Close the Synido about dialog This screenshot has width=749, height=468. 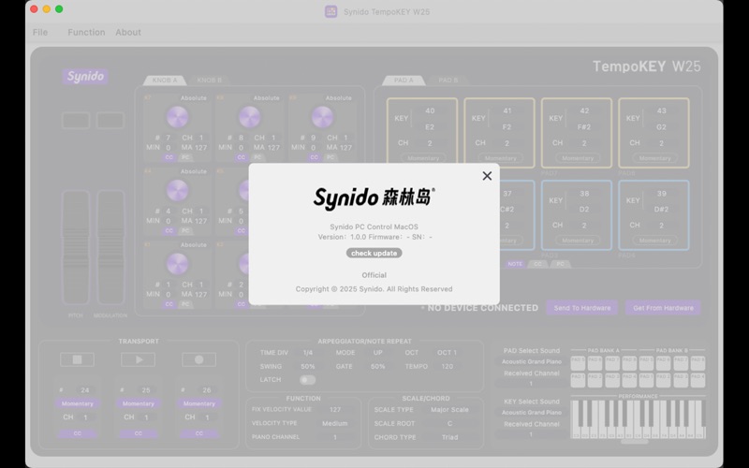tap(487, 176)
